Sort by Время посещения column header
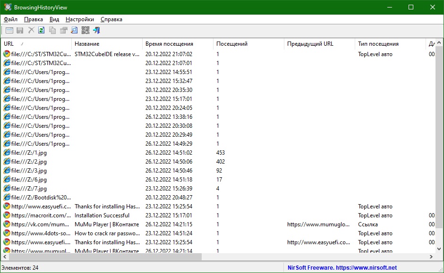Viewport: 444px width, 273px height. (x=178, y=44)
